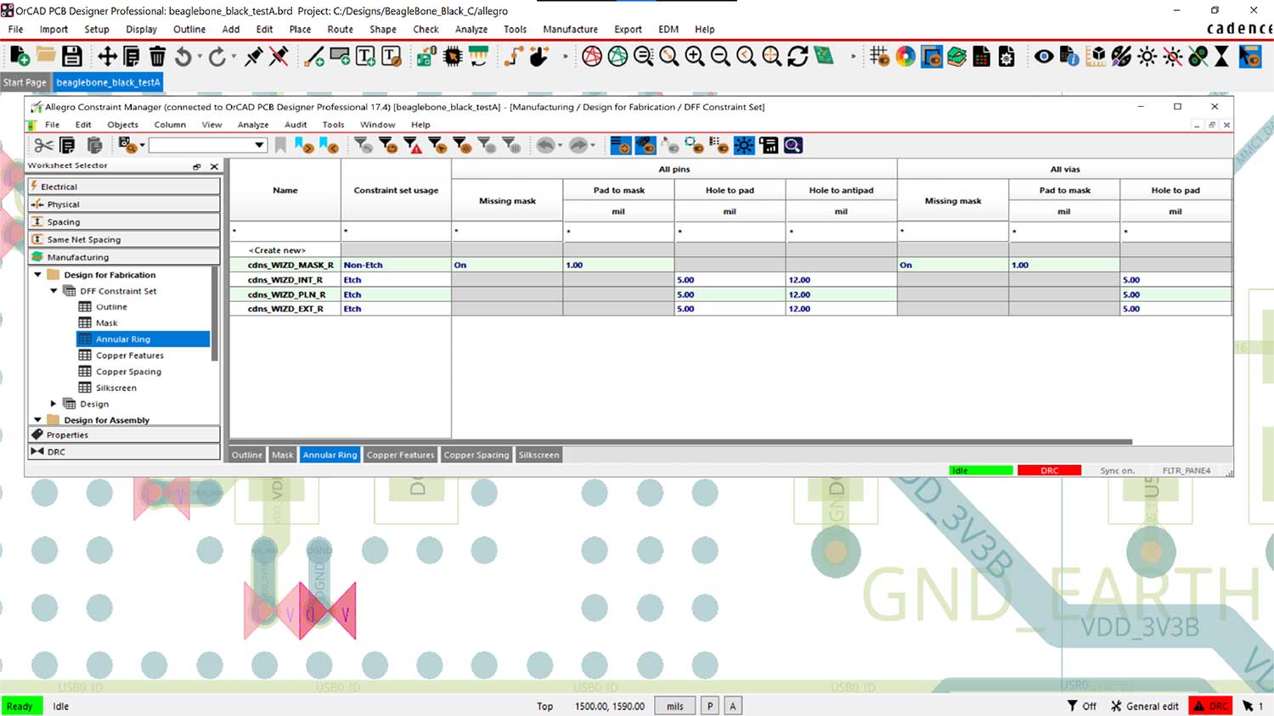Select the Mask worksheet in tree
Viewport: 1274px width, 716px height.
pyautogui.click(x=107, y=323)
